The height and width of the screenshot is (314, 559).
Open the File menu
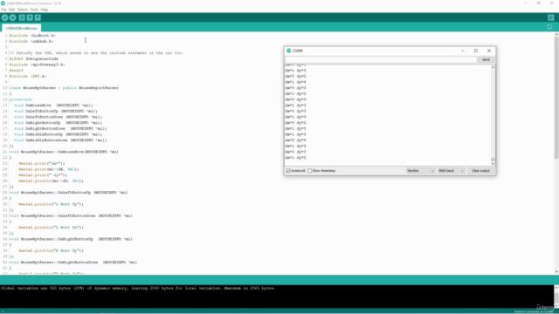(3, 10)
